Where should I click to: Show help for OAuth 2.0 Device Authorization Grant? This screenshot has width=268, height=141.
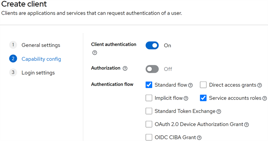pos(247,124)
